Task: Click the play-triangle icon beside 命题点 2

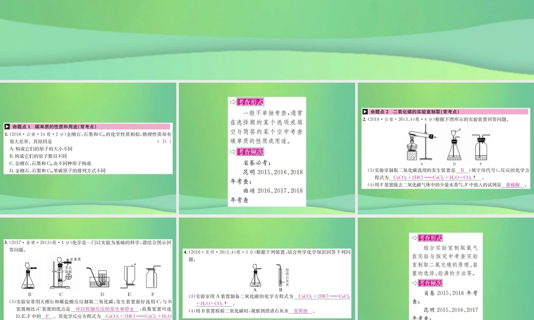Action: click(x=365, y=111)
